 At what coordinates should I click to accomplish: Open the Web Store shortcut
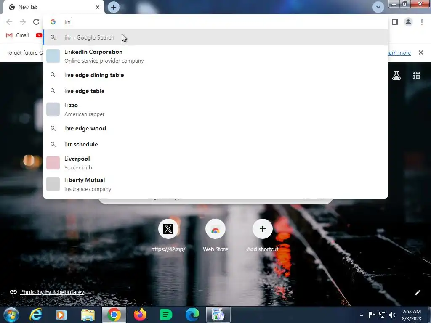[x=215, y=236]
